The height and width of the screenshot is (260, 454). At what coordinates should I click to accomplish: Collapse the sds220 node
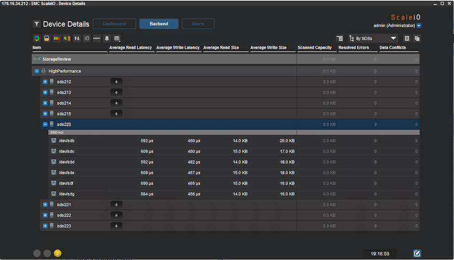(45, 125)
